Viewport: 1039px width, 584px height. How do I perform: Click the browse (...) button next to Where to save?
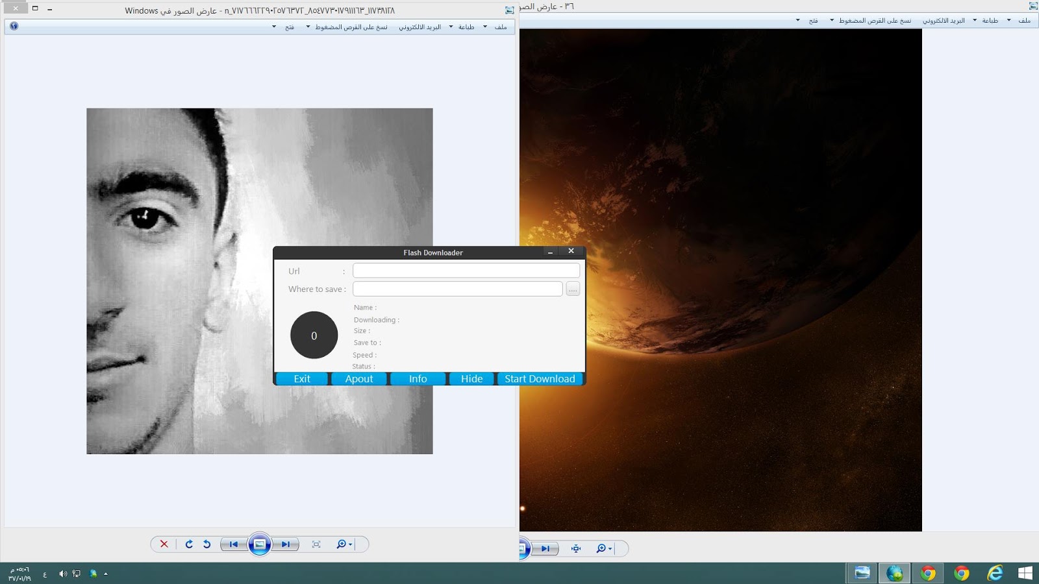(x=572, y=289)
